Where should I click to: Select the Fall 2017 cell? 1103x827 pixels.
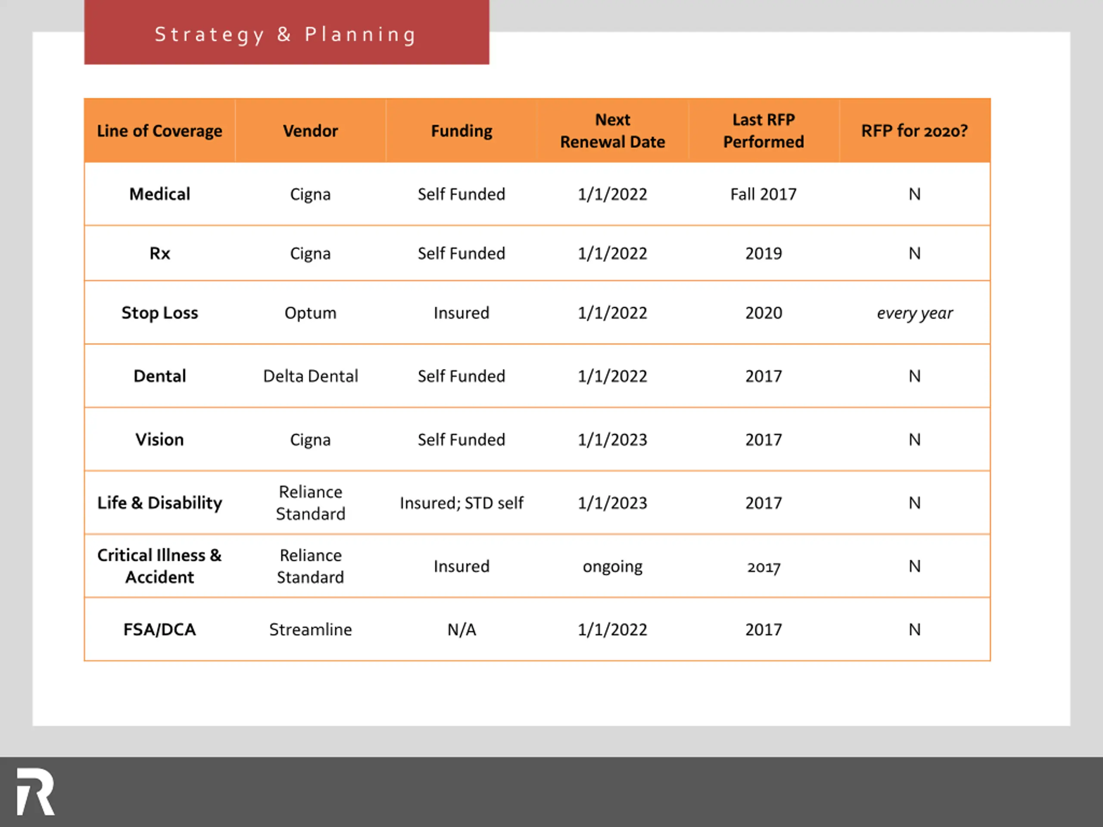(x=763, y=194)
